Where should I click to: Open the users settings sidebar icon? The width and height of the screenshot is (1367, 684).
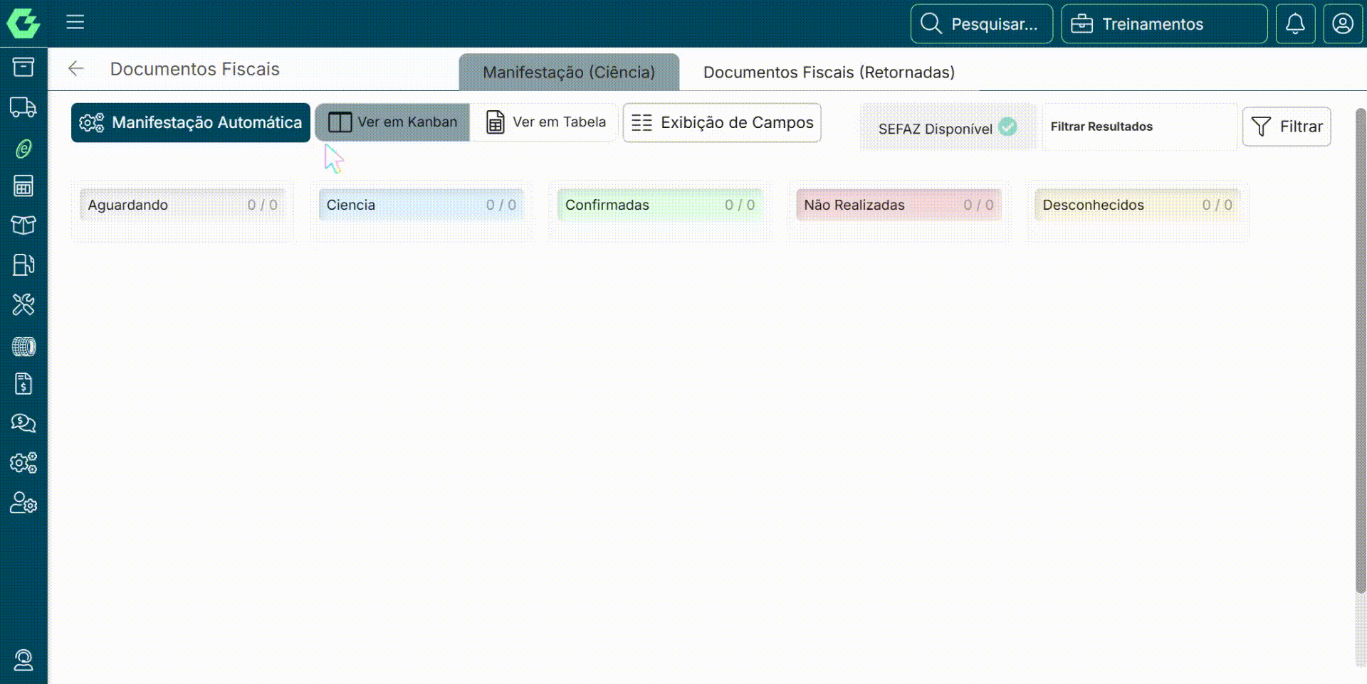[23, 503]
